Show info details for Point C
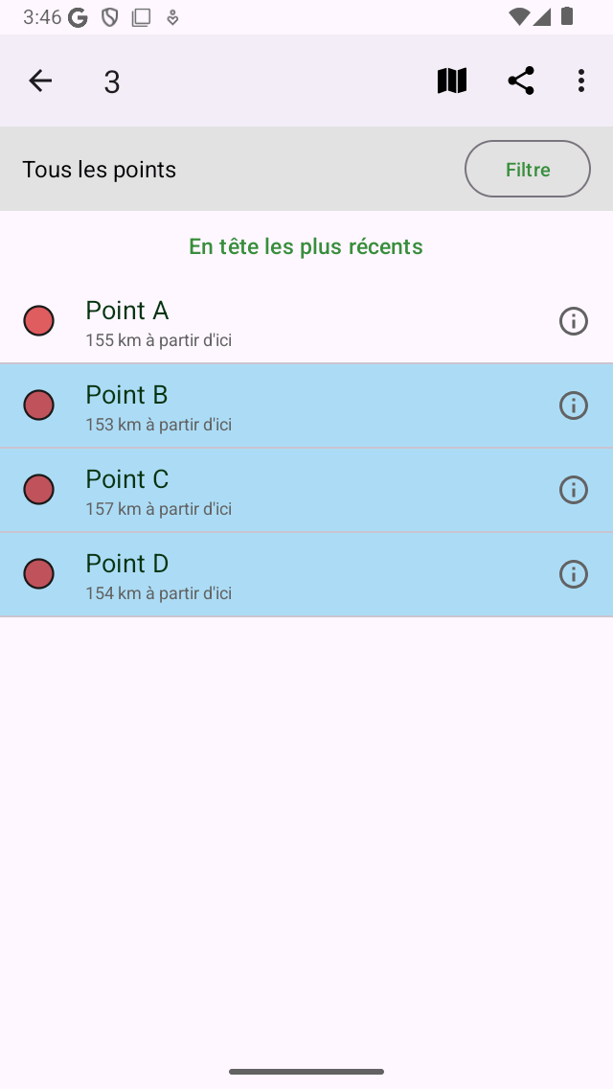The height and width of the screenshot is (1089, 613). (573, 490)
